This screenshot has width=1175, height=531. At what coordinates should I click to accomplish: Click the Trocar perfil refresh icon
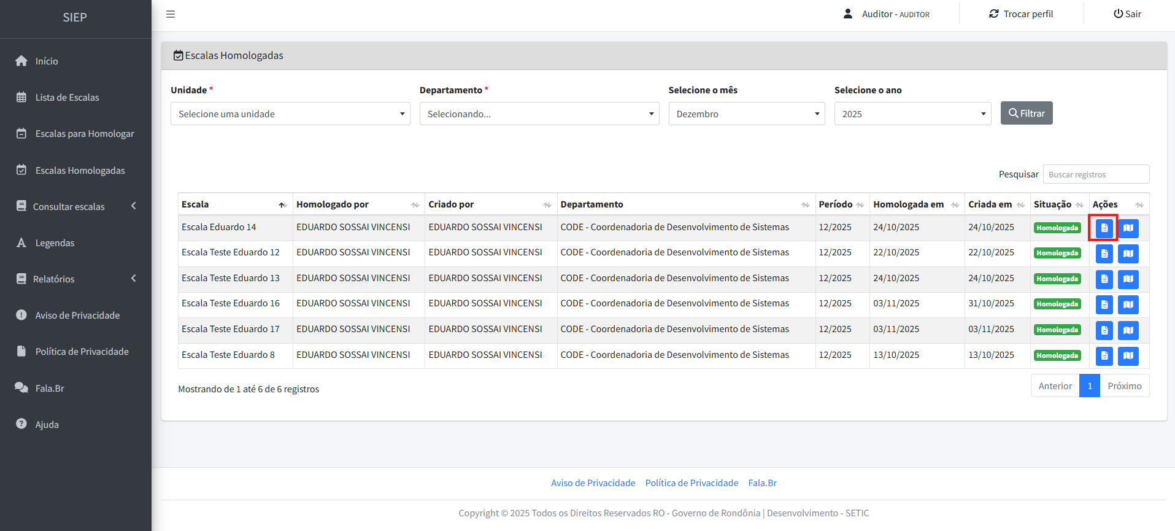[993, 14]
